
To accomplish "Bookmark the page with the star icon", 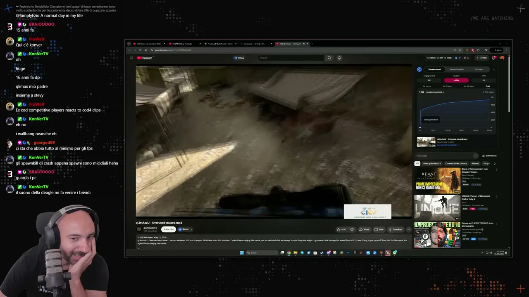I will click(x=460, y=50).
